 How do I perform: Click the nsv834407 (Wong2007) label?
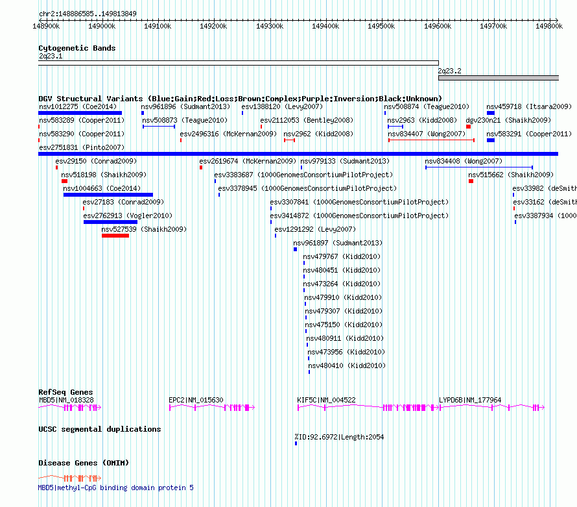[427, 134]
